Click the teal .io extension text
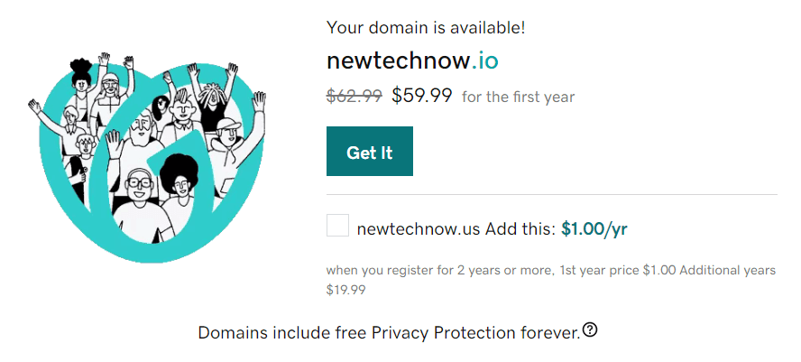This screenshot has height=362, width=801. point(484,61)
